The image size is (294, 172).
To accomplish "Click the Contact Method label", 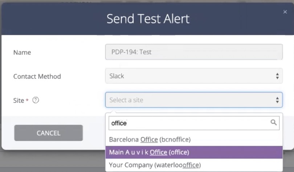I will (37, 77).
